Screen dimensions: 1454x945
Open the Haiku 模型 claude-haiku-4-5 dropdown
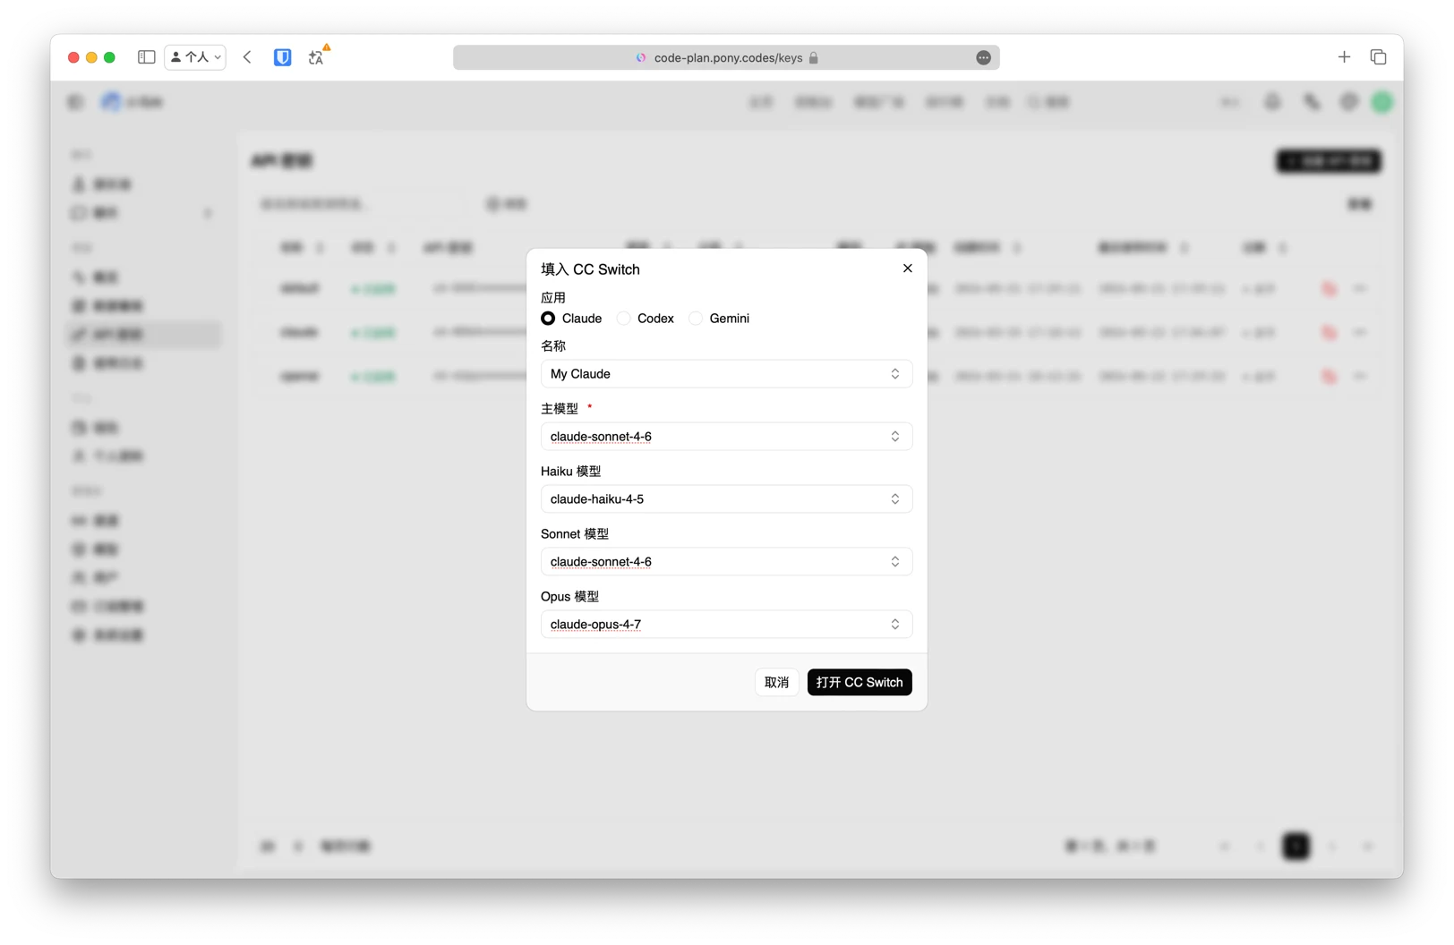(726, 499)
